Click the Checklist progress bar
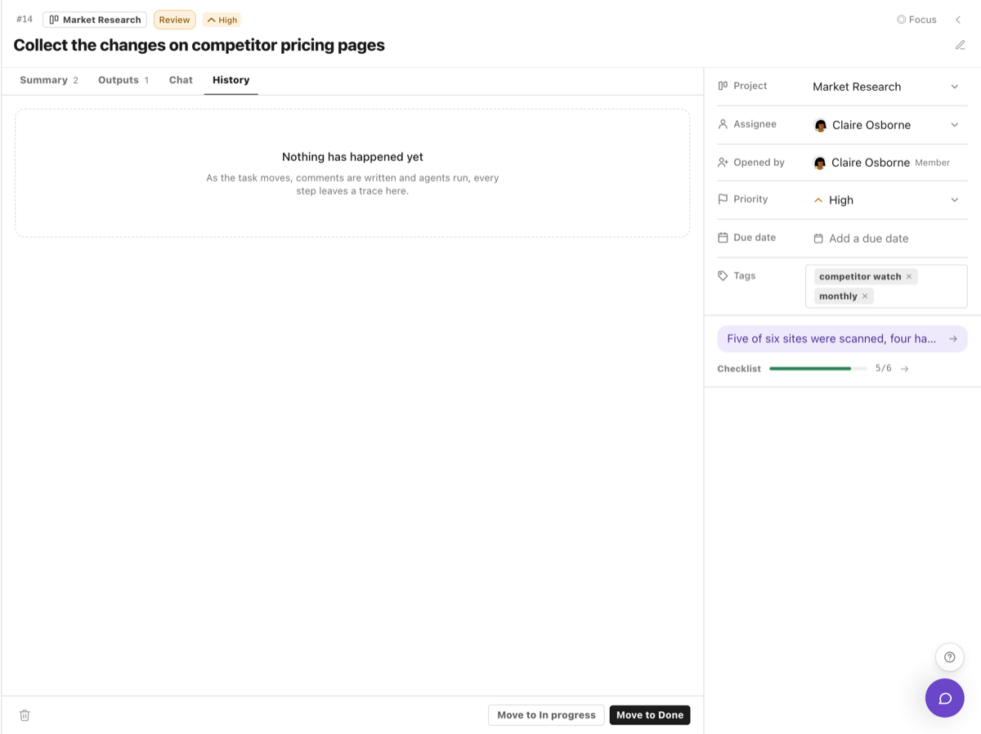The image size is (981, 734). [817, 369]
